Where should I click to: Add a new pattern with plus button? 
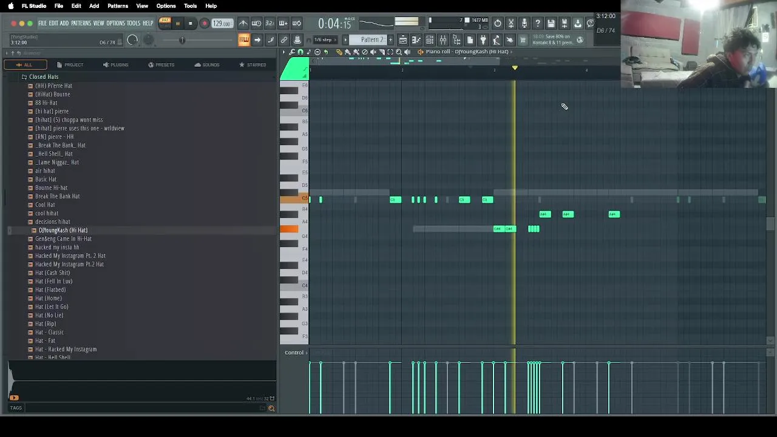(x=390, y=40)
